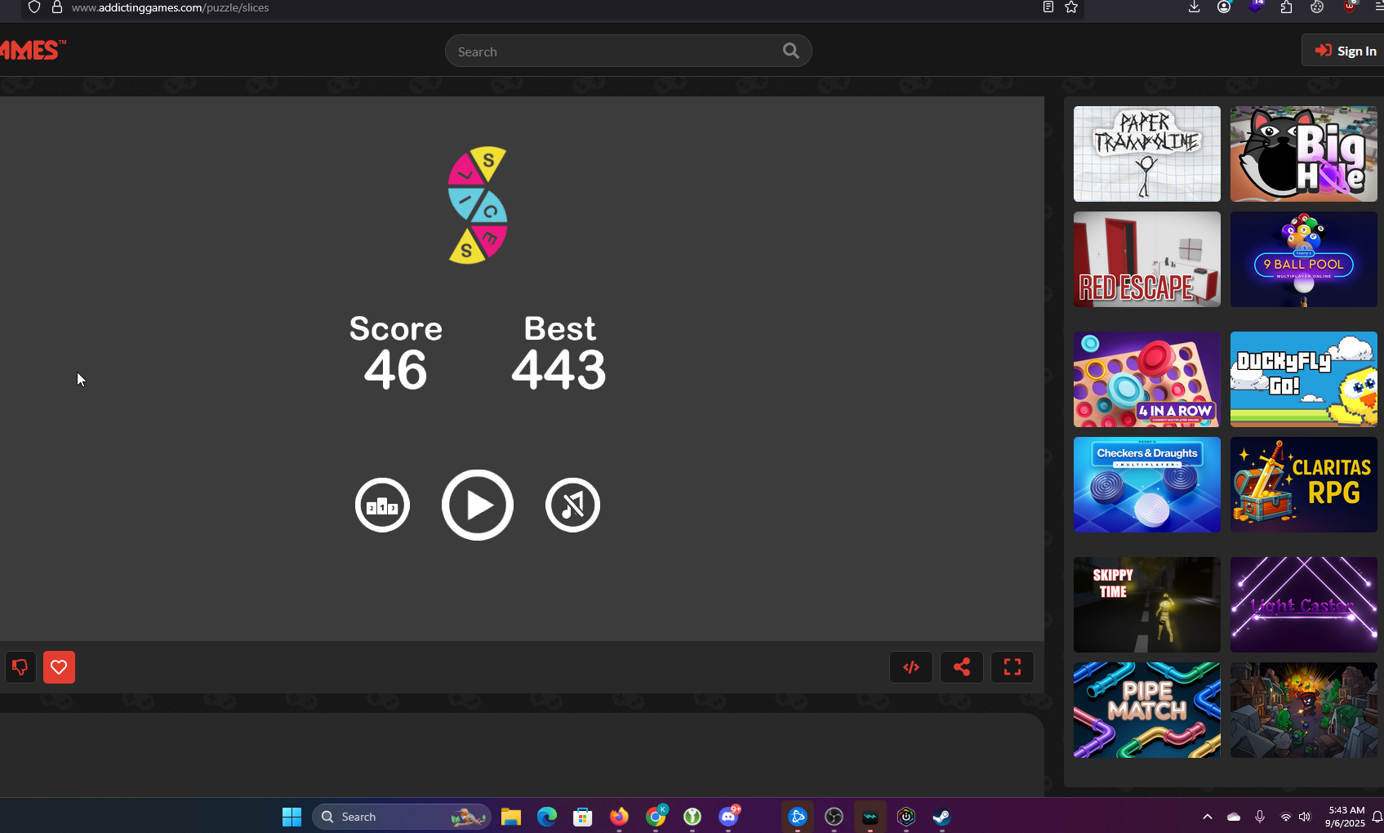Enter fullscreen mode for the game

[1012, 667]
